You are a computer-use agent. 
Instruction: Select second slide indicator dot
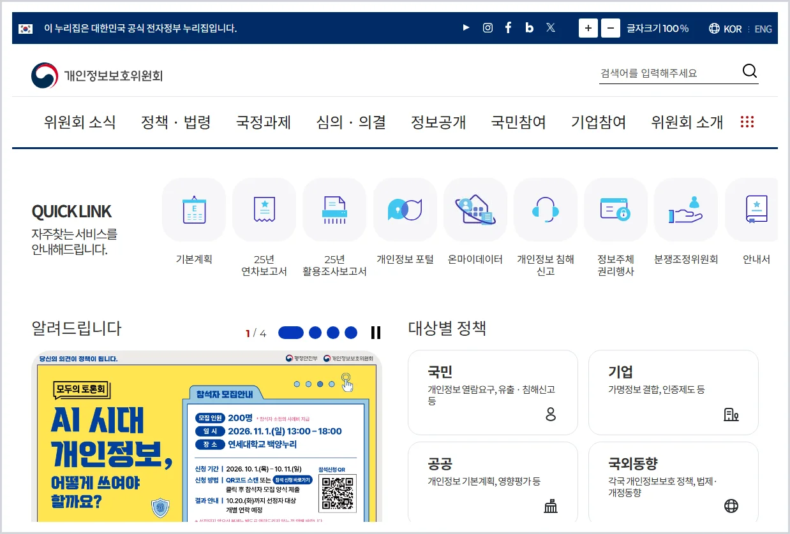315,333
